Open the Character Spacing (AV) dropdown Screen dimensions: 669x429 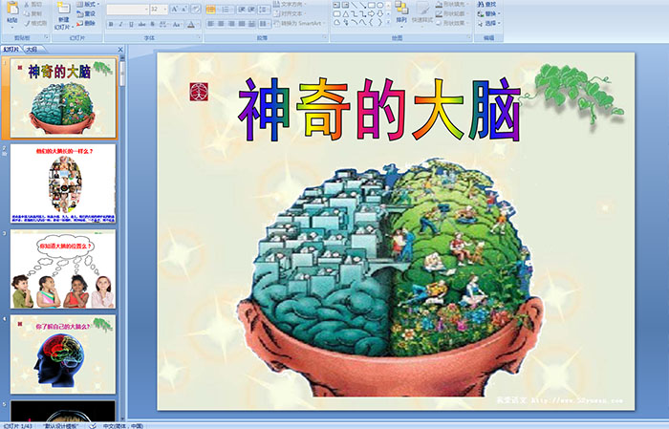[x=164, y=24]
